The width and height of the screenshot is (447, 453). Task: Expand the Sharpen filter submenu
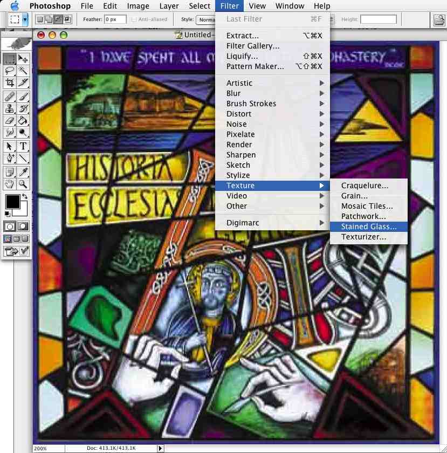tap(272, 155)
